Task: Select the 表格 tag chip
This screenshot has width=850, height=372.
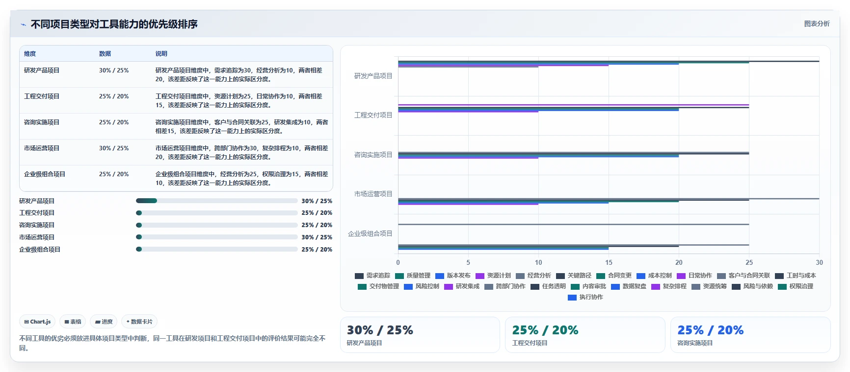Action: click(x=73, y=322)
